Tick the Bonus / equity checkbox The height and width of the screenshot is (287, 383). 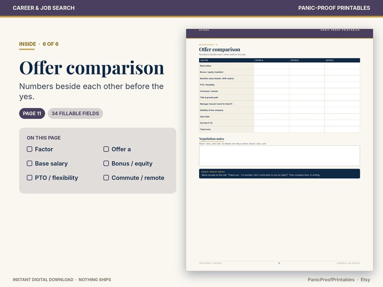coord(106,163)
